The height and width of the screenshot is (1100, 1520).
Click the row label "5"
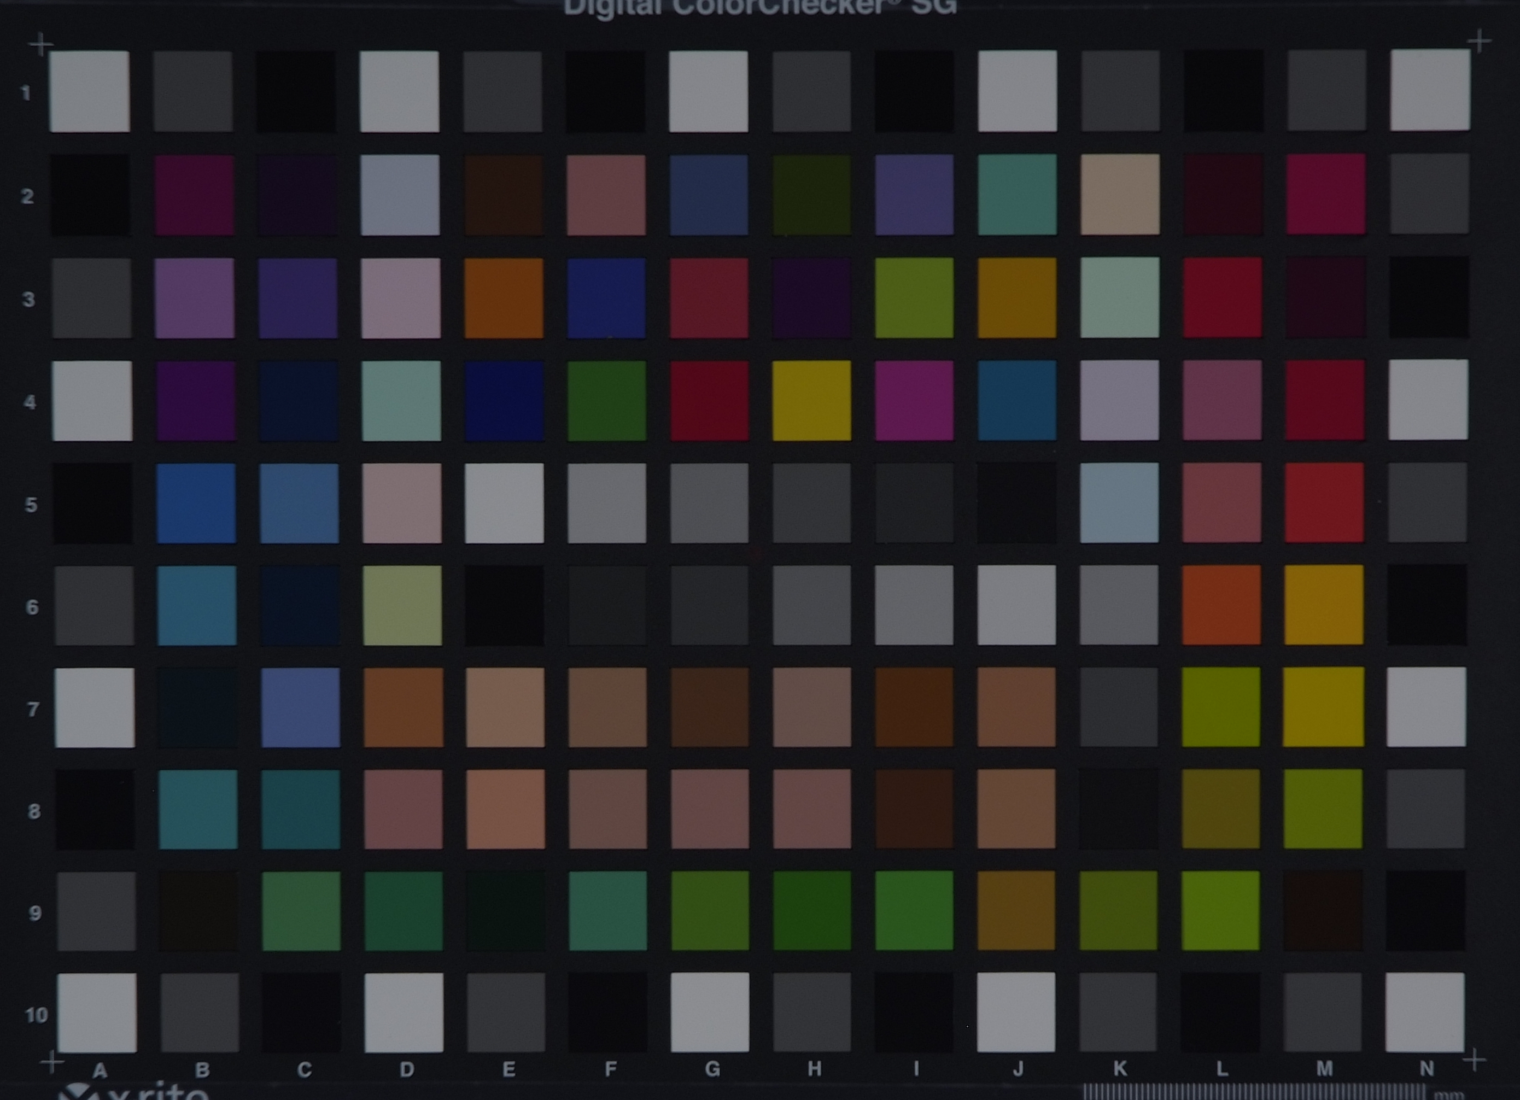pos(32,505)
